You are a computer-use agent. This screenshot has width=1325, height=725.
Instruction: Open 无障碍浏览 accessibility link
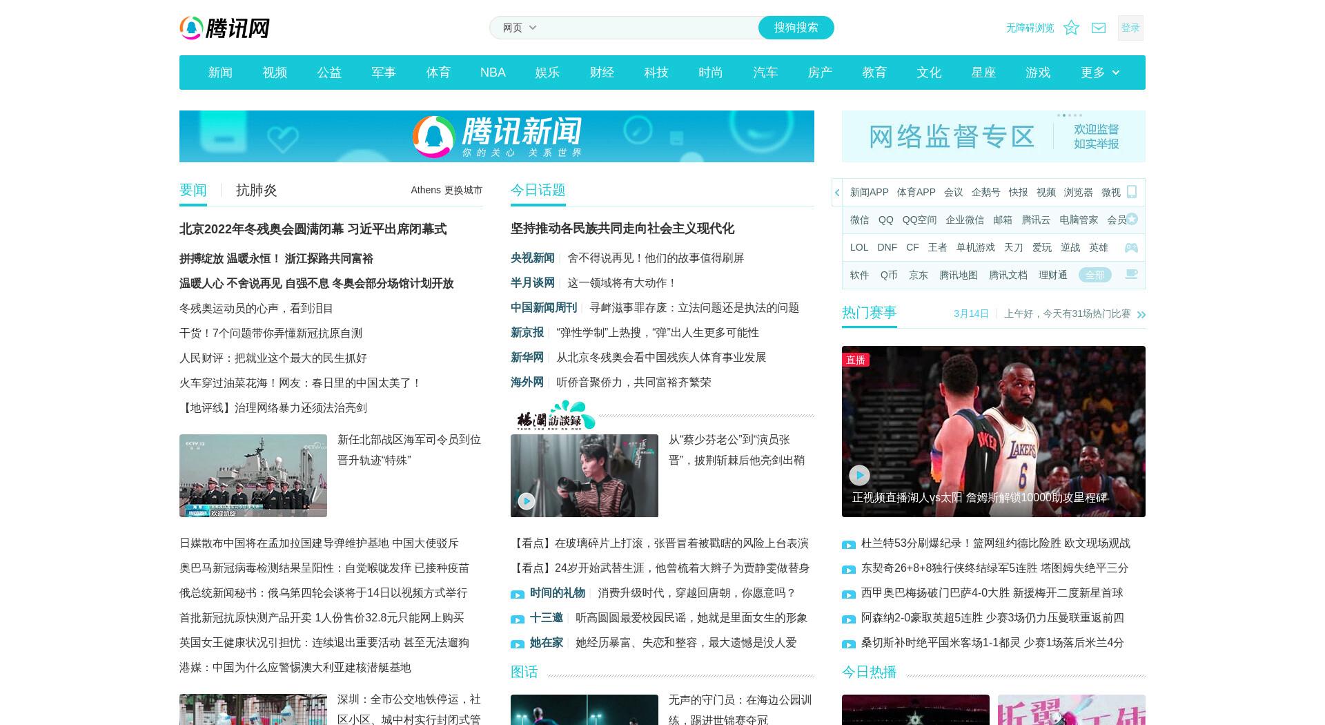(1030, 28)
